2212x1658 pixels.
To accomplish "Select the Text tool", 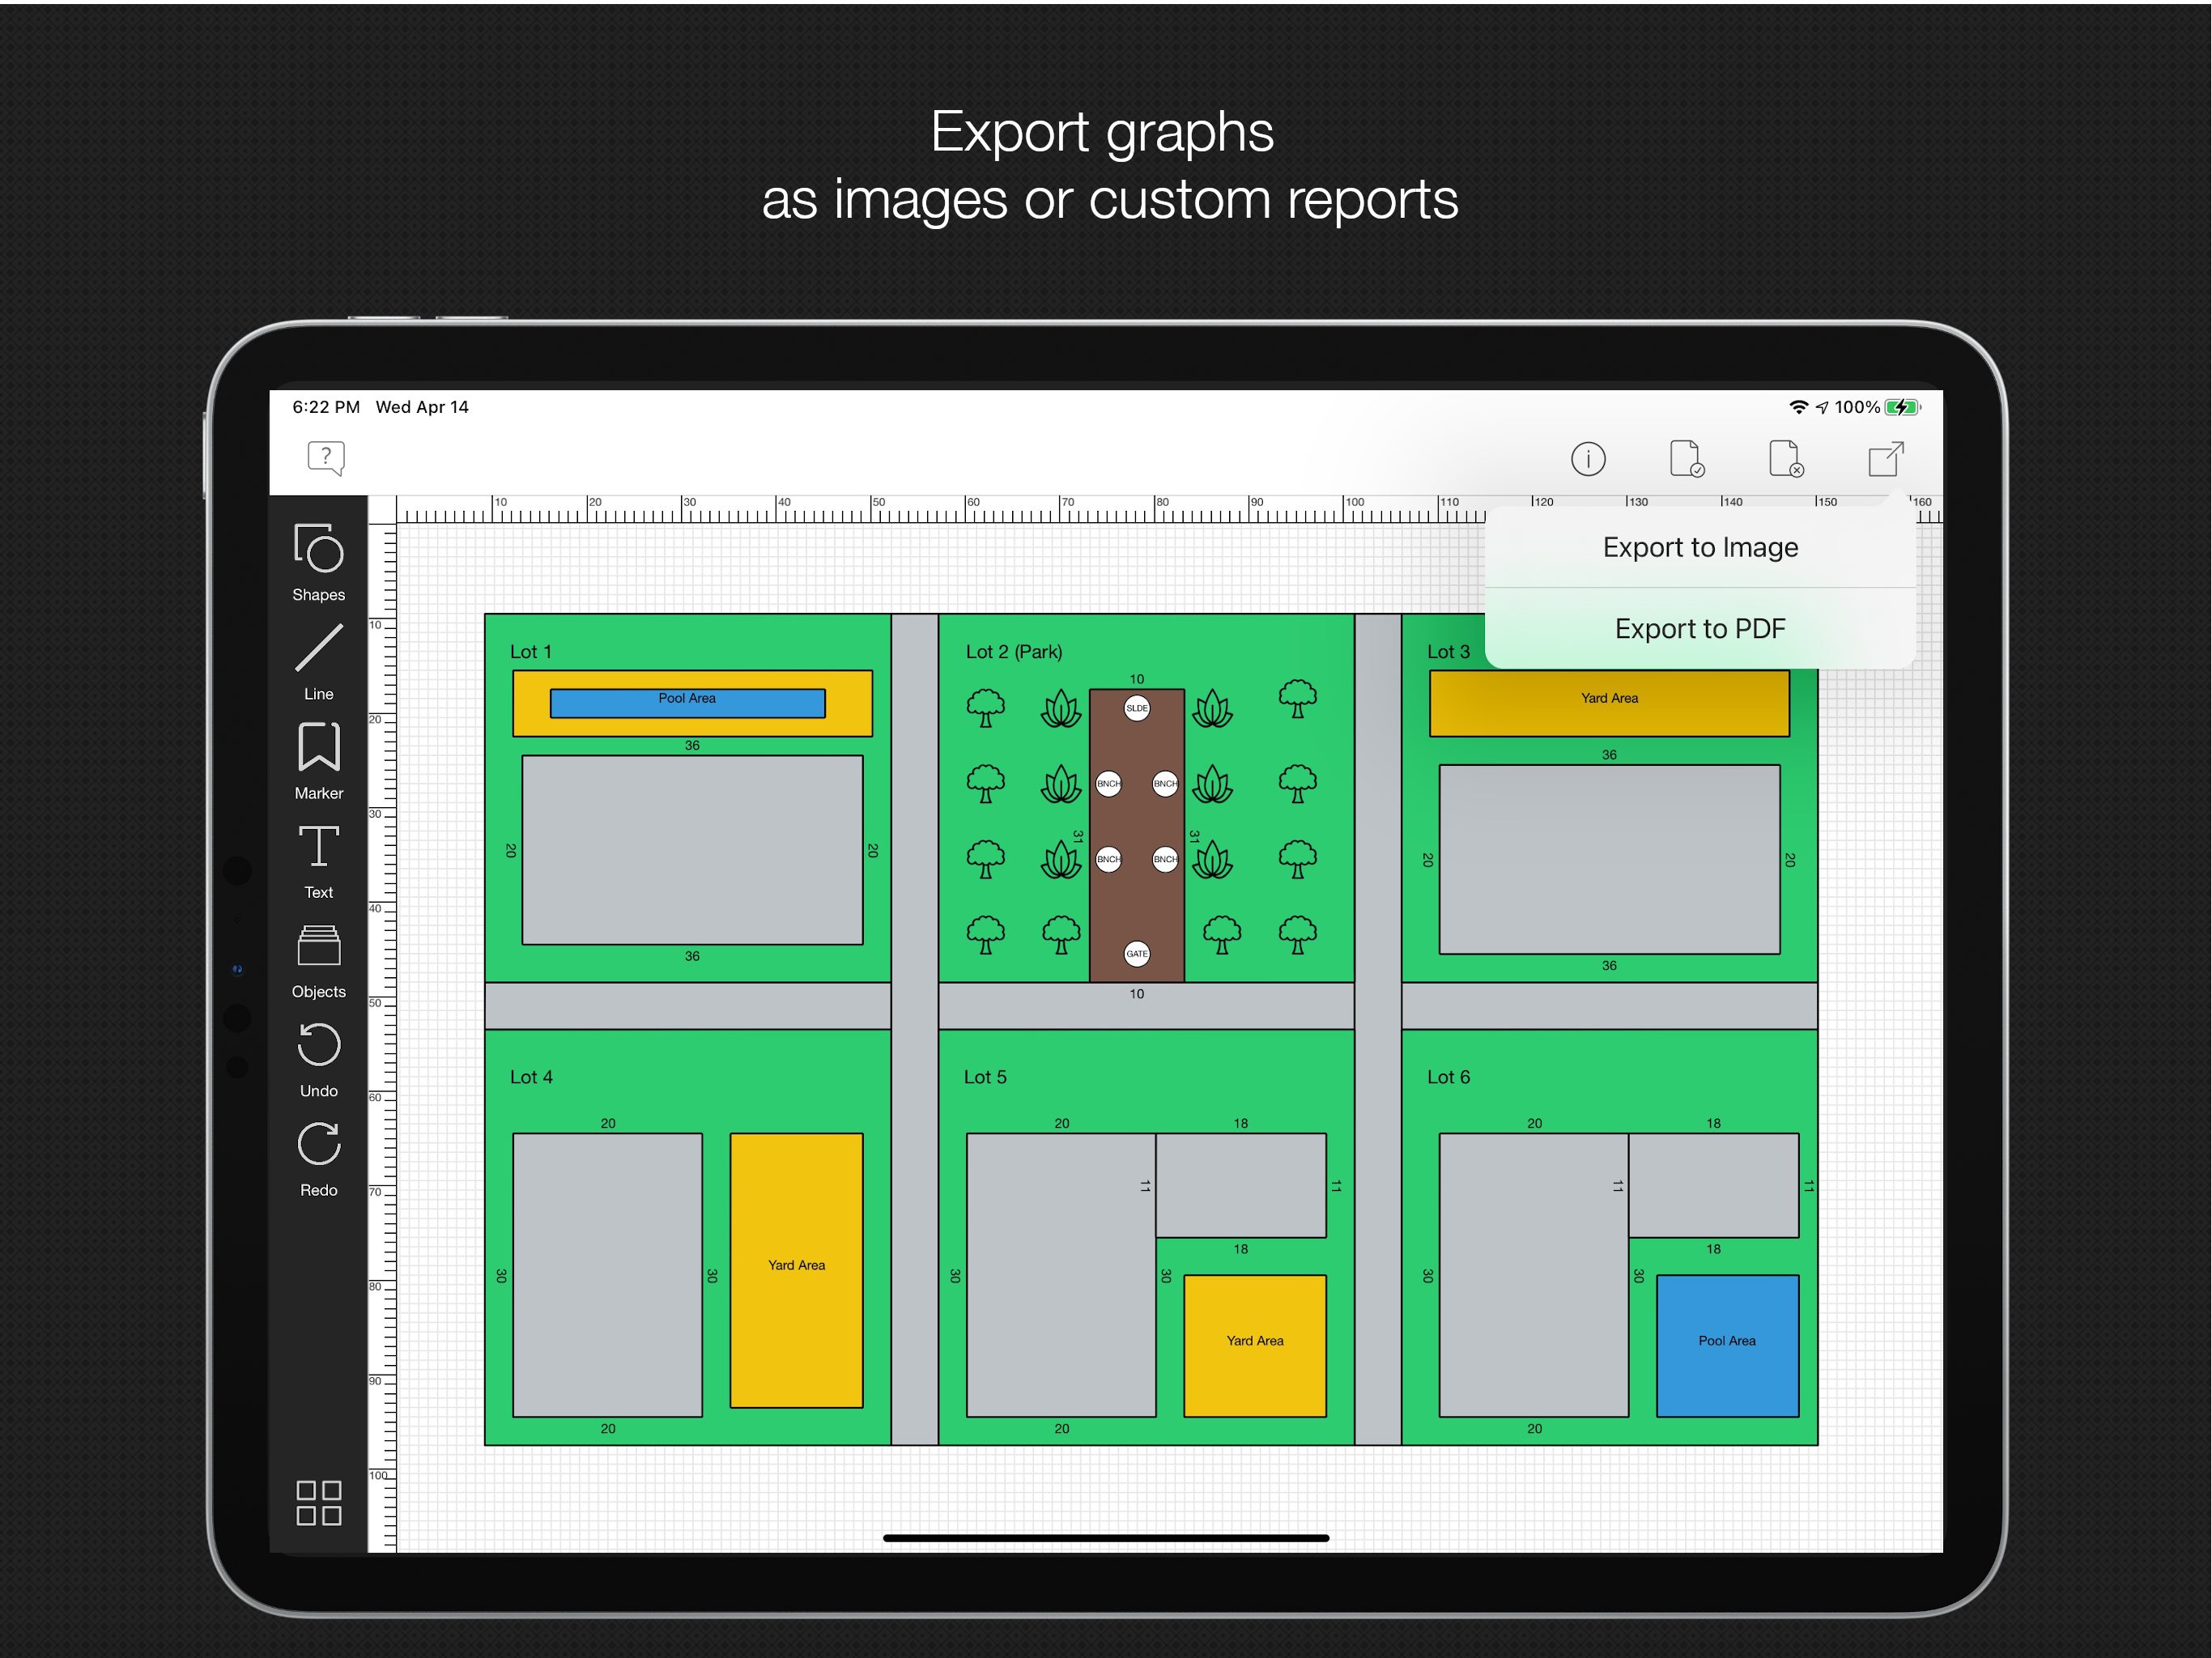I will coord(318,861).
